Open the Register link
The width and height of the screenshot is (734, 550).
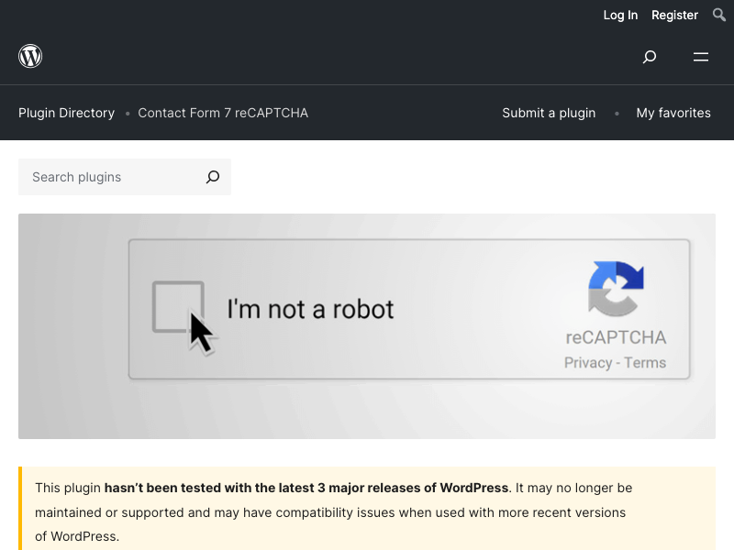click(x=674, y=15)
